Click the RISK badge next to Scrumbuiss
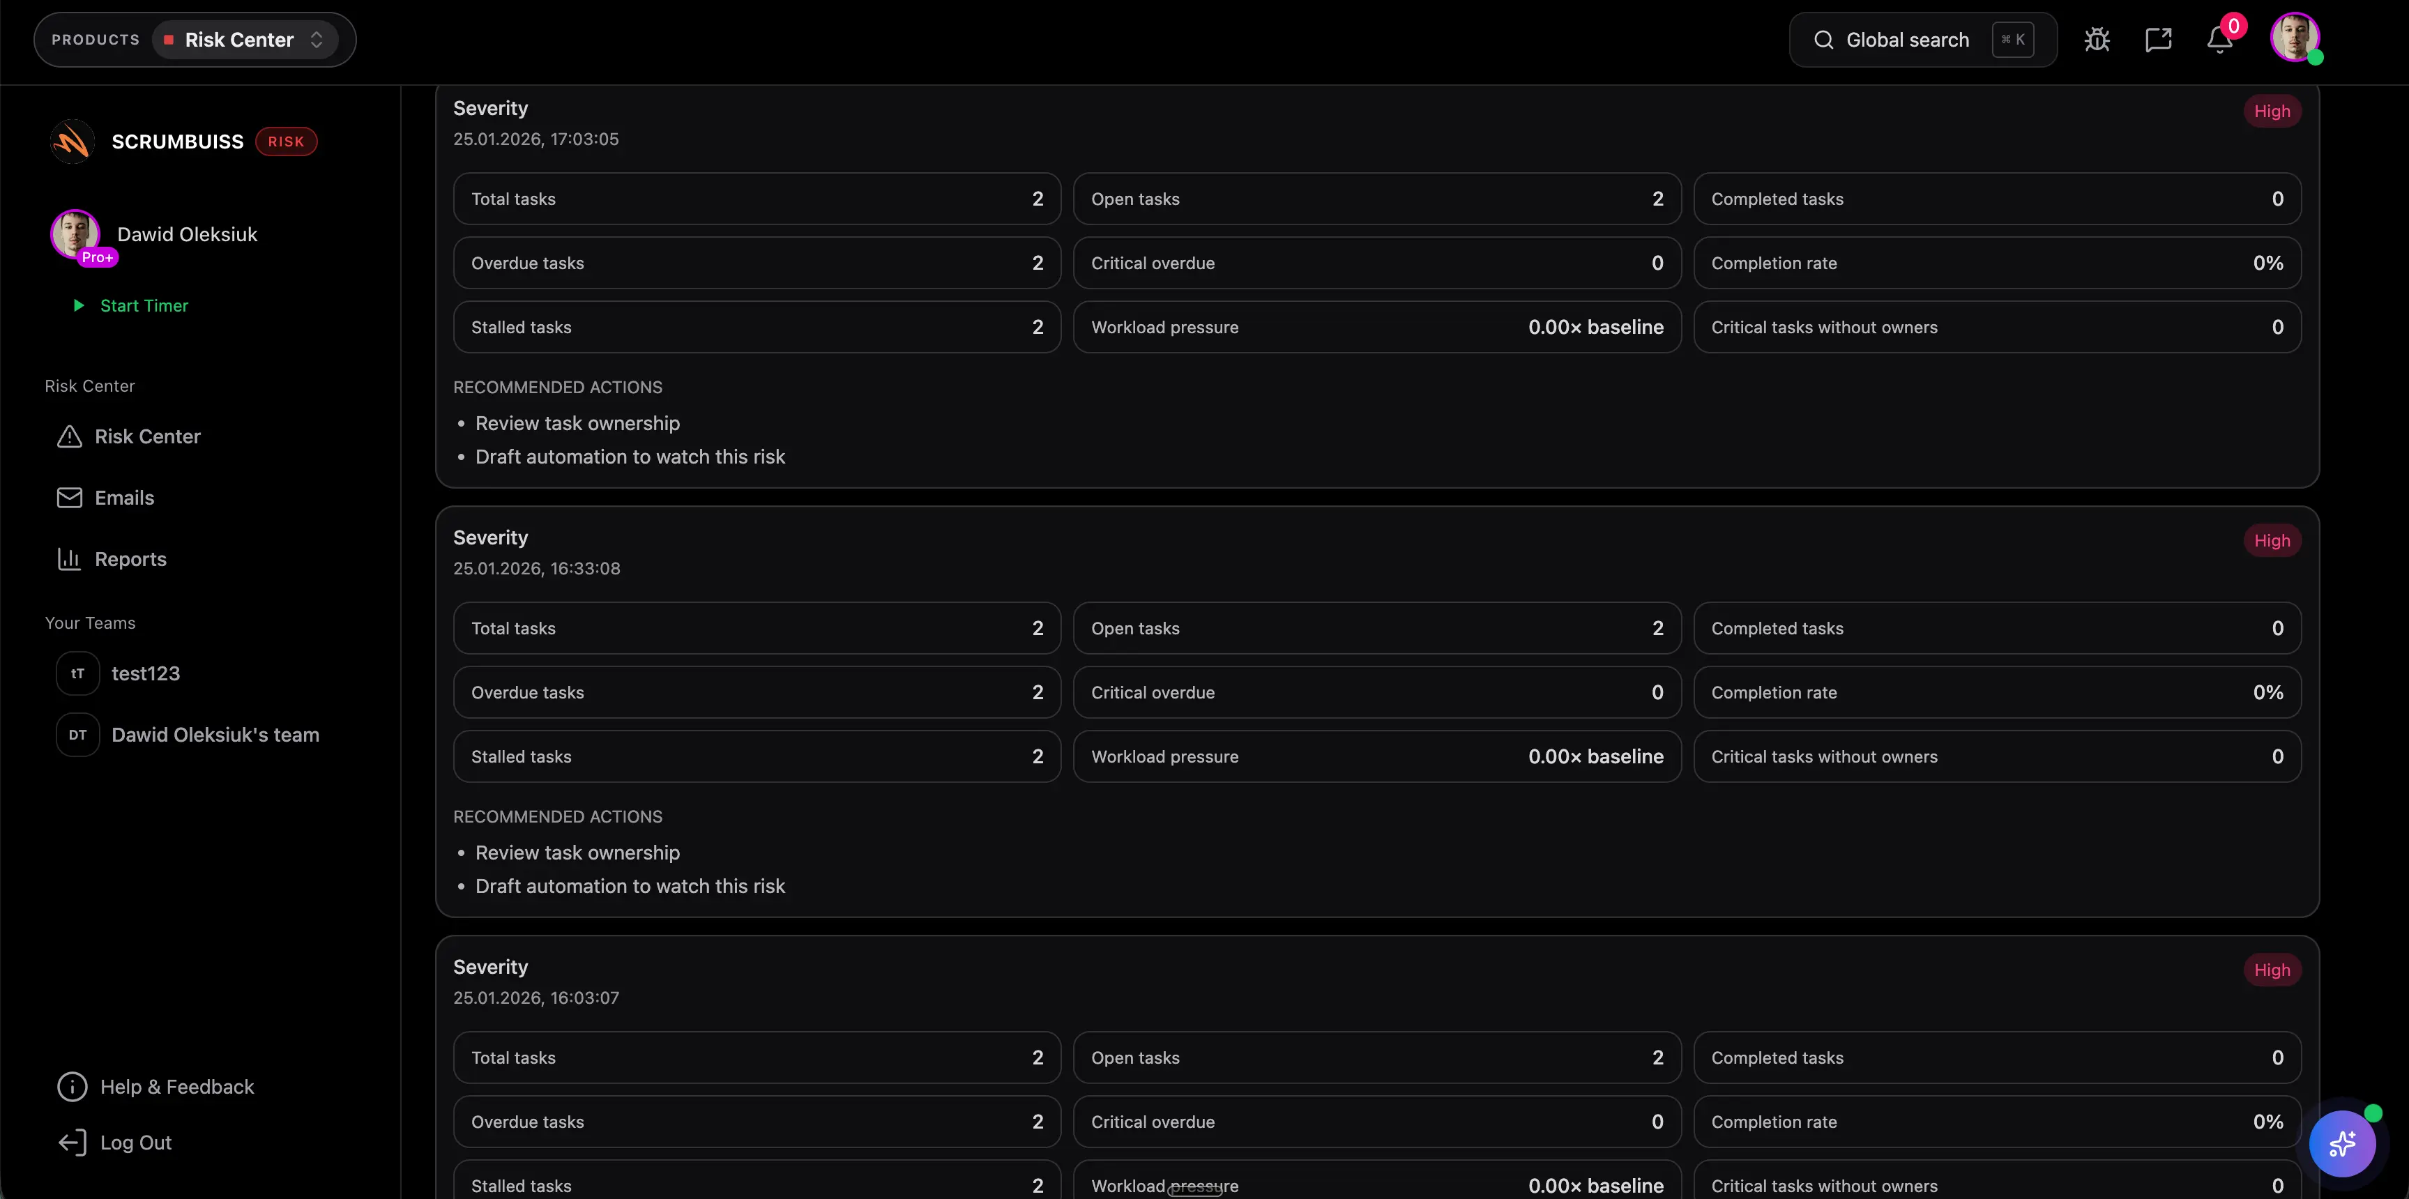This screenshot has height=1199, width=2409. [286, 142]
